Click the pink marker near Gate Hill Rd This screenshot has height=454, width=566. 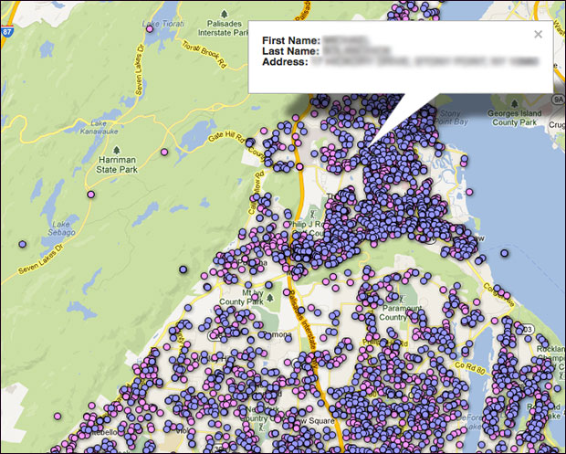(164, 152)
